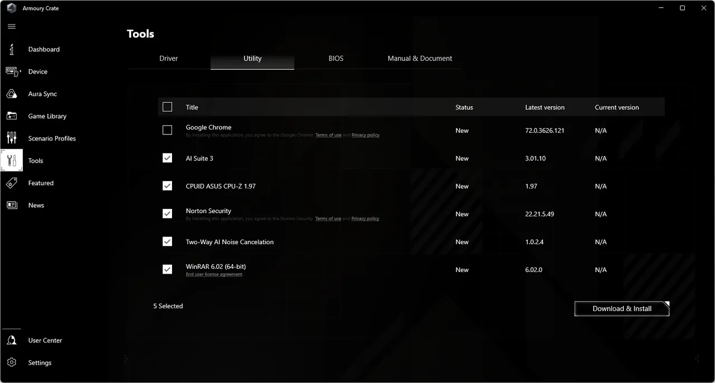Click the Latest version column header
The height and width of the screenshot is (383, 715).
click(x=545, y=108)
